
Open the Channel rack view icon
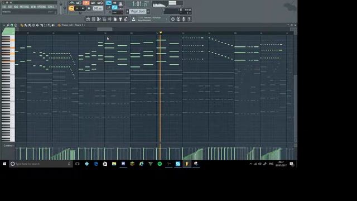(x=93, y=19)
